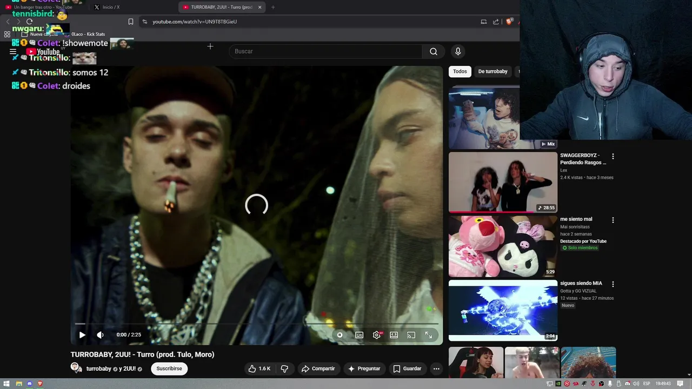Open the Windows Start menu
Viewport: 692px width, 389px height.
coord(6,384)
